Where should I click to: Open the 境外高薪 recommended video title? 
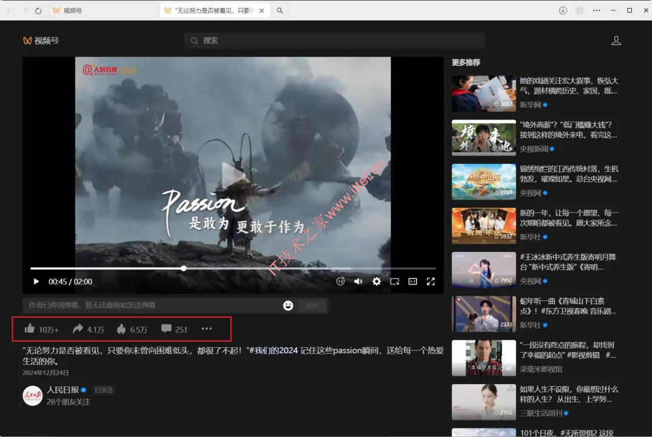coord(568,130)
